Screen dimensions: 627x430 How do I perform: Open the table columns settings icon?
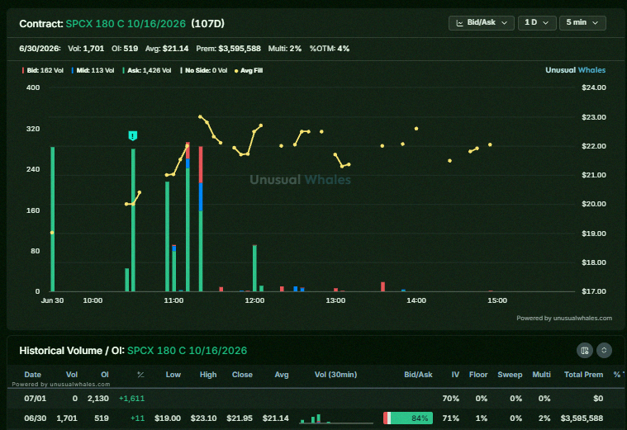pos(585,351)
